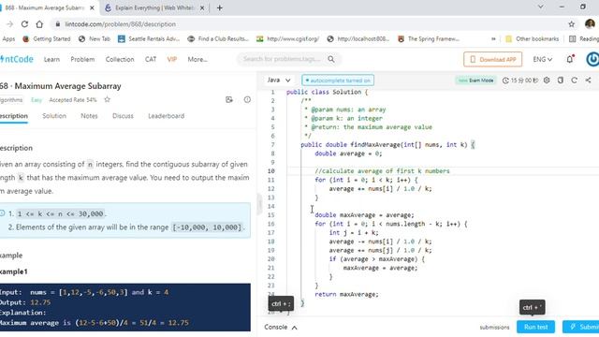Click the Download APP button
This screenshot has height=337, width=599.
(493, 59)
